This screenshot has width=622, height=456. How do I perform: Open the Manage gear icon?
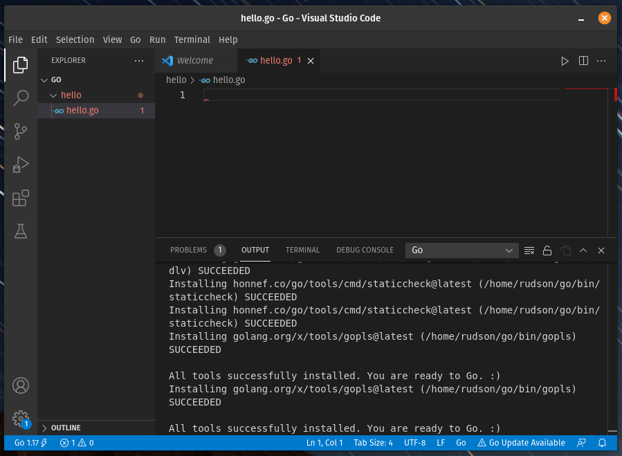(x=21, y=419)
